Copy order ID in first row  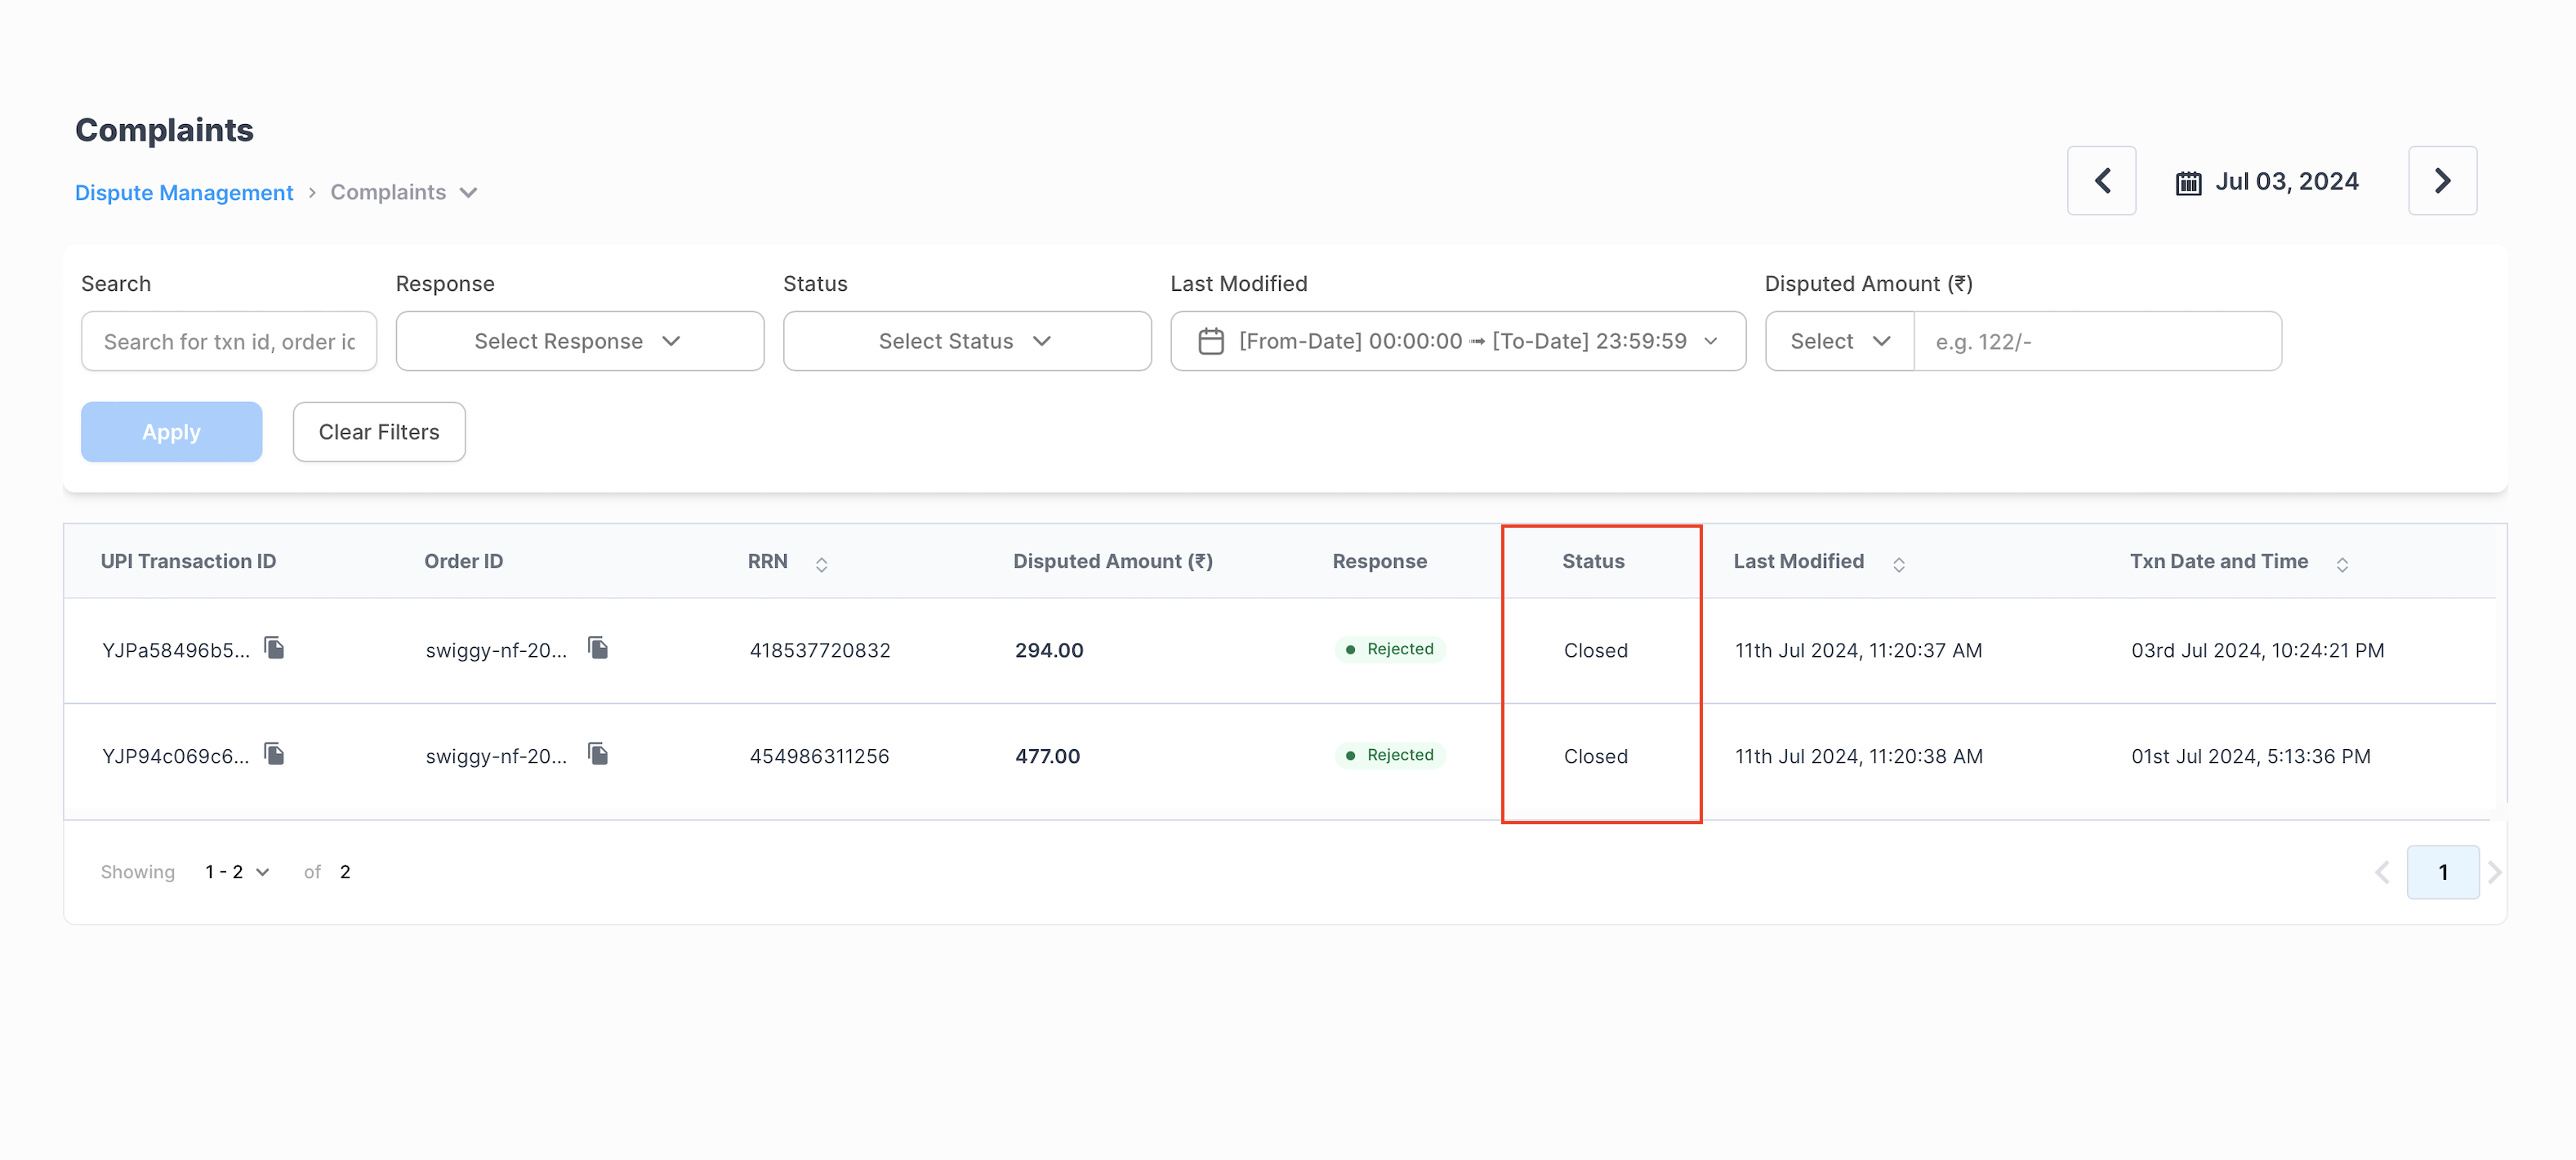click(x=598, y=648)
